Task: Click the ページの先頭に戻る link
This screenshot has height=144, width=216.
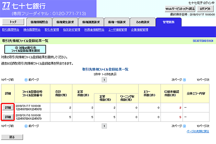Action: point(198,131)
